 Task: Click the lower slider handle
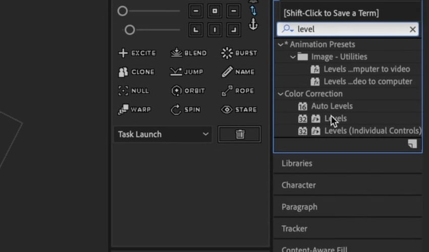tap(130, 30)
